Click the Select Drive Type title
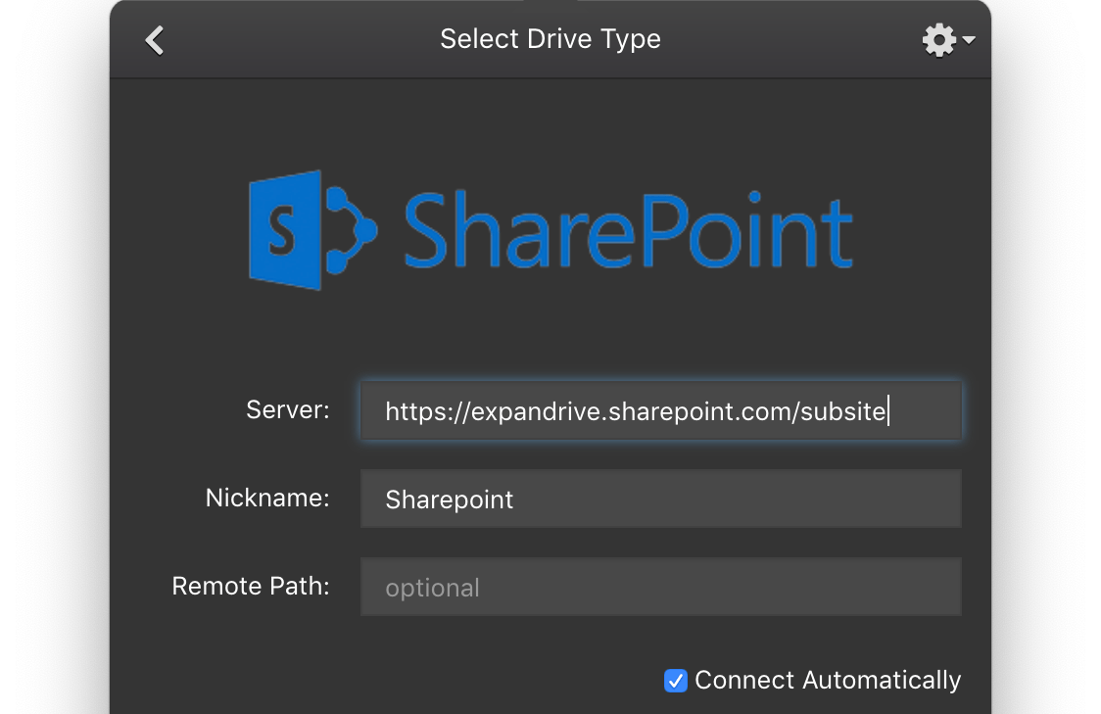 pyautogui.click(x=550, y=39)
